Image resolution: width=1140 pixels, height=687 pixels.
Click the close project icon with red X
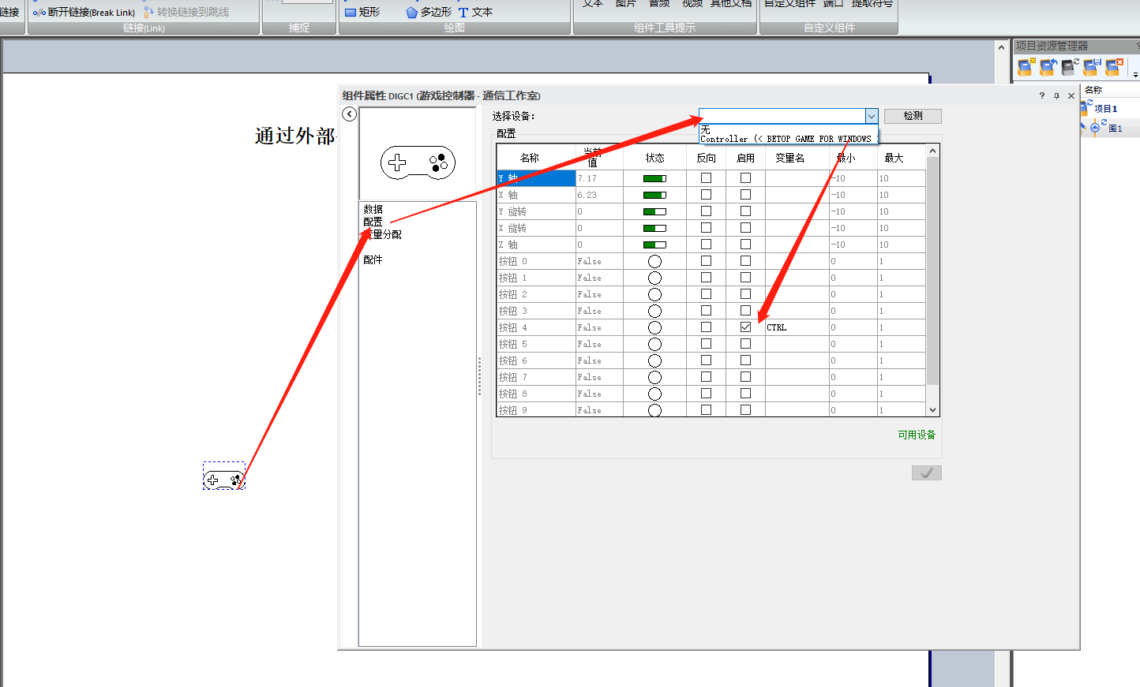[x=1114, y=67]
